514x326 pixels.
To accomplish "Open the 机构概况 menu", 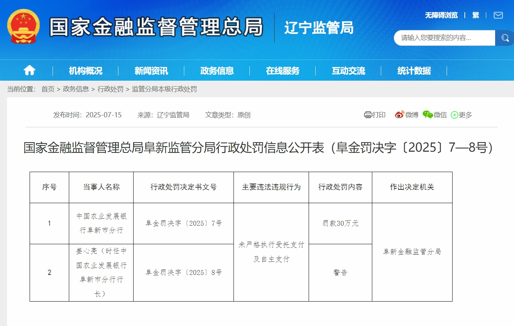I will tap(85, 71).
